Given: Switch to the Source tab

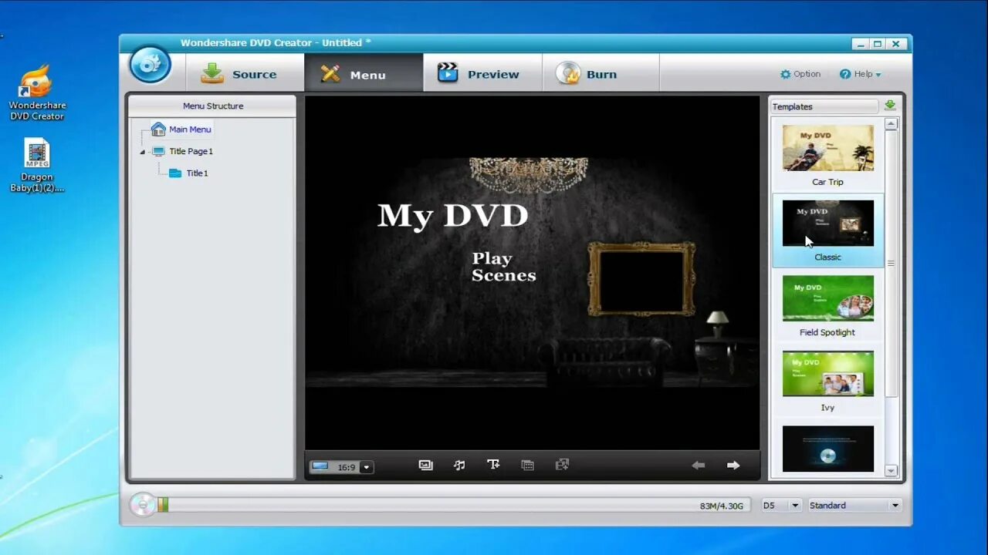Looking at the screenshot, I should click(x=245, y=74).
